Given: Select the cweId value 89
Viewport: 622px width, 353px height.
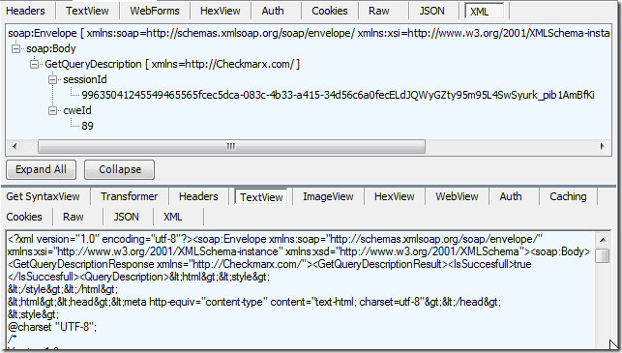Looking at the screenshot, I should click(87, 126).
